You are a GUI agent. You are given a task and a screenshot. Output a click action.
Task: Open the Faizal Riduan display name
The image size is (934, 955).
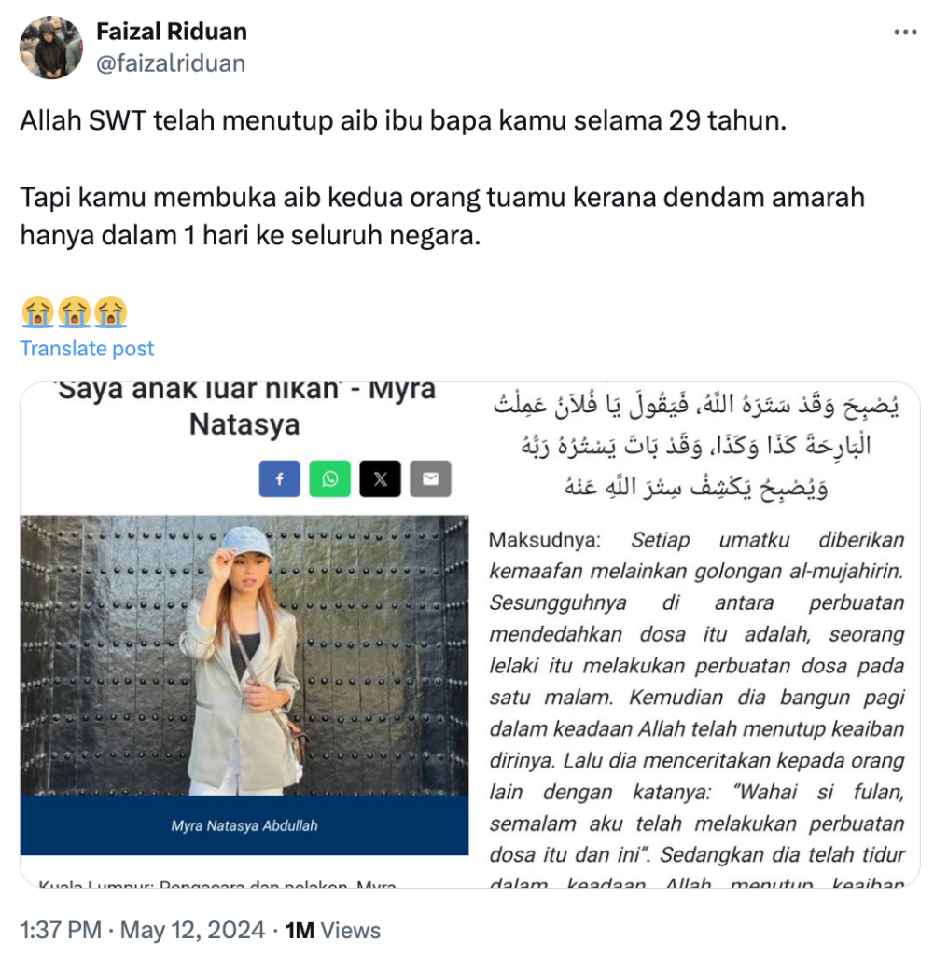pos(172,32)
